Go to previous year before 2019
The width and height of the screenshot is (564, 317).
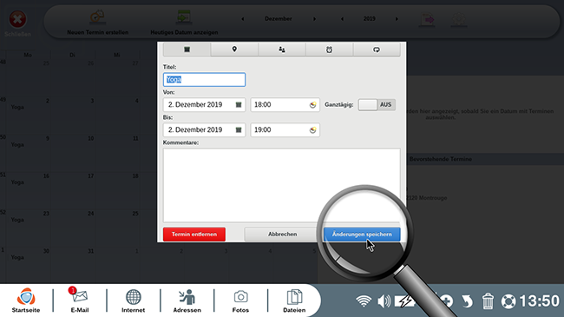[342, 19]
